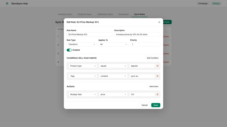Go to Homepage in top bar

[203, 3]
